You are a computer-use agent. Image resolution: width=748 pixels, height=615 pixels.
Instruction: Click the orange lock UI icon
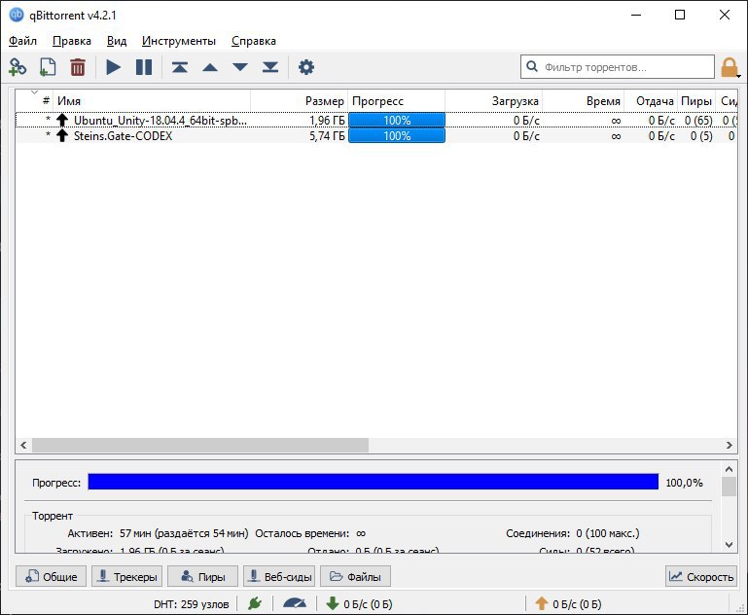click(x=729, y=67)
